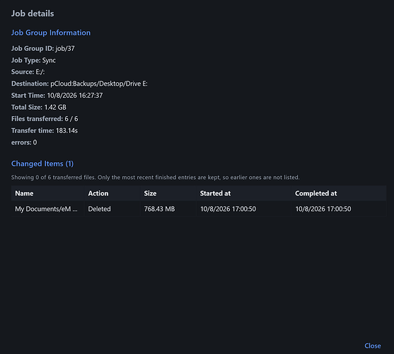Select the Job Group Information heading
This screenshot has width=394, height=354.
coord(51,33)
